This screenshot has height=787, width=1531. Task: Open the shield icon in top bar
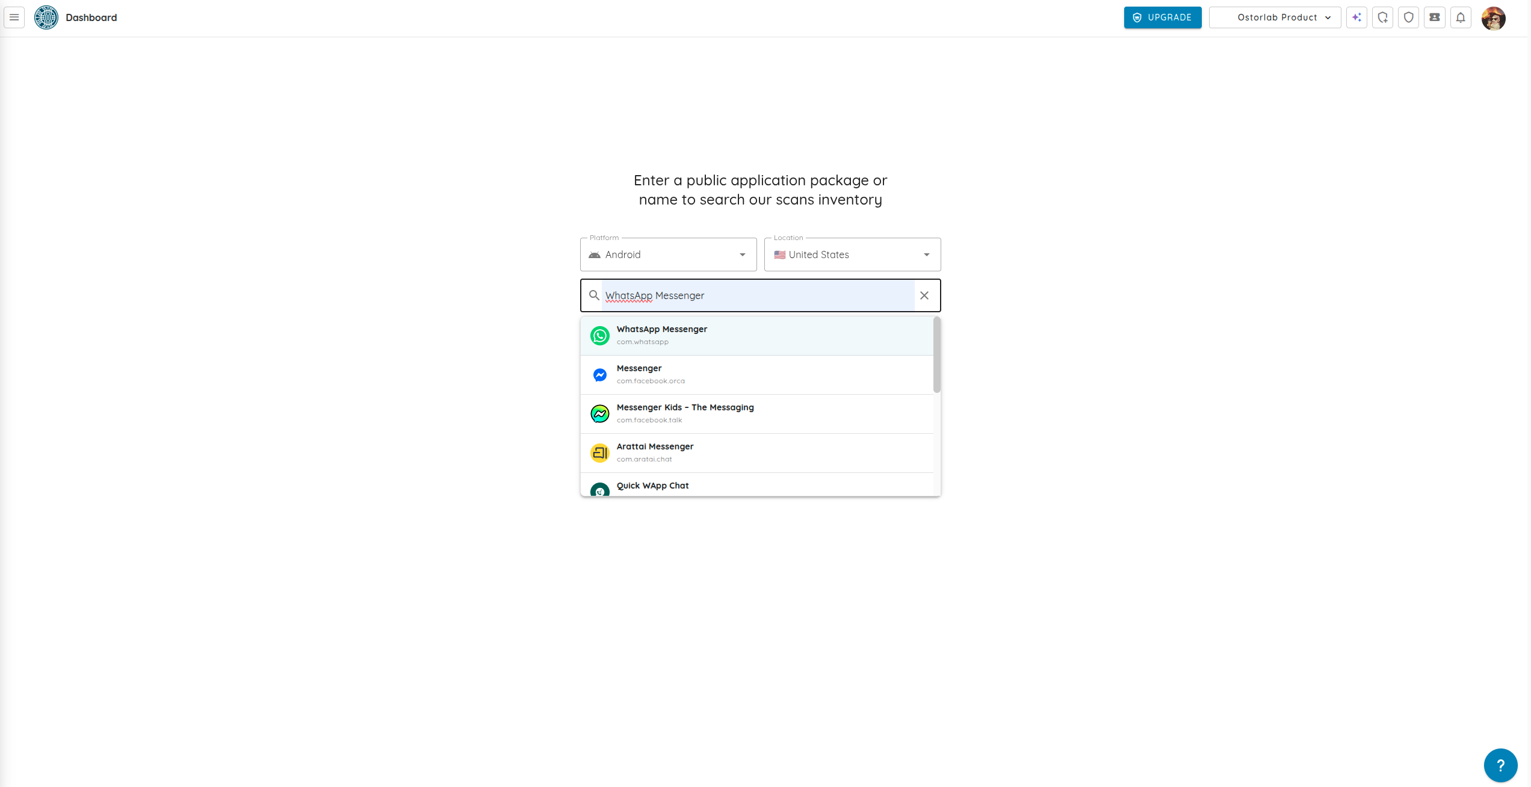pyautogui.click(x=1408, y=17)
